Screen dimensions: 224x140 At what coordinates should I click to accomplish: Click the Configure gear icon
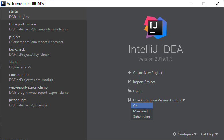coord(174,134)
